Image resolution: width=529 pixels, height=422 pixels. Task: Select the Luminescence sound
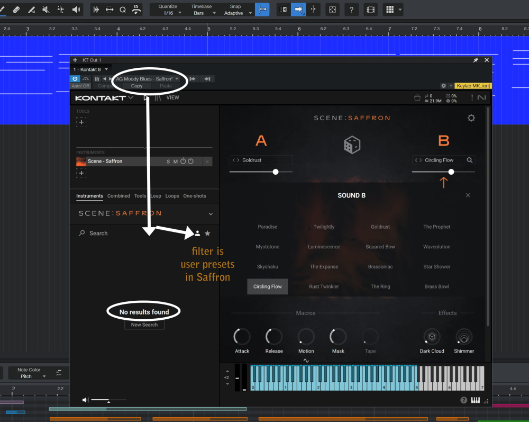(324, 247)
